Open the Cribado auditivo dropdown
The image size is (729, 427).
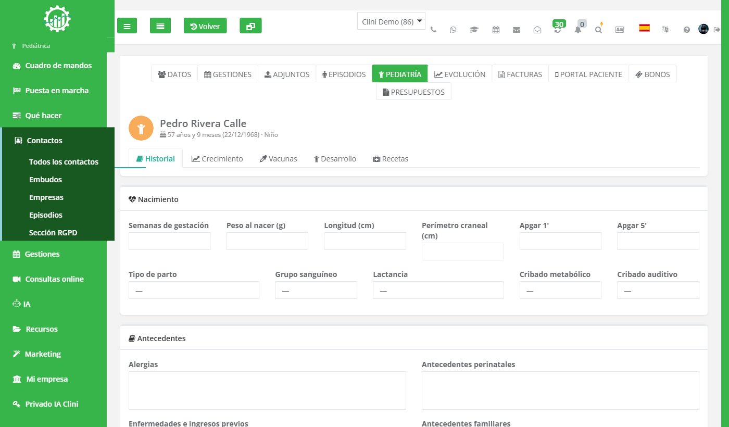click(658, 290)
